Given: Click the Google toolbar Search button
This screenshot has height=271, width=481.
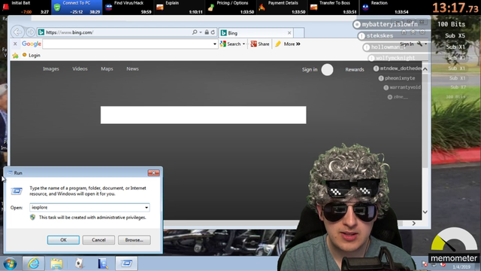Looking at the screenshot, I should (231, 44).
